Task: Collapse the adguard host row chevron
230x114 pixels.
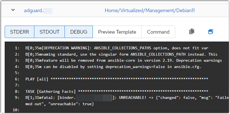Action: coord(13,10)
